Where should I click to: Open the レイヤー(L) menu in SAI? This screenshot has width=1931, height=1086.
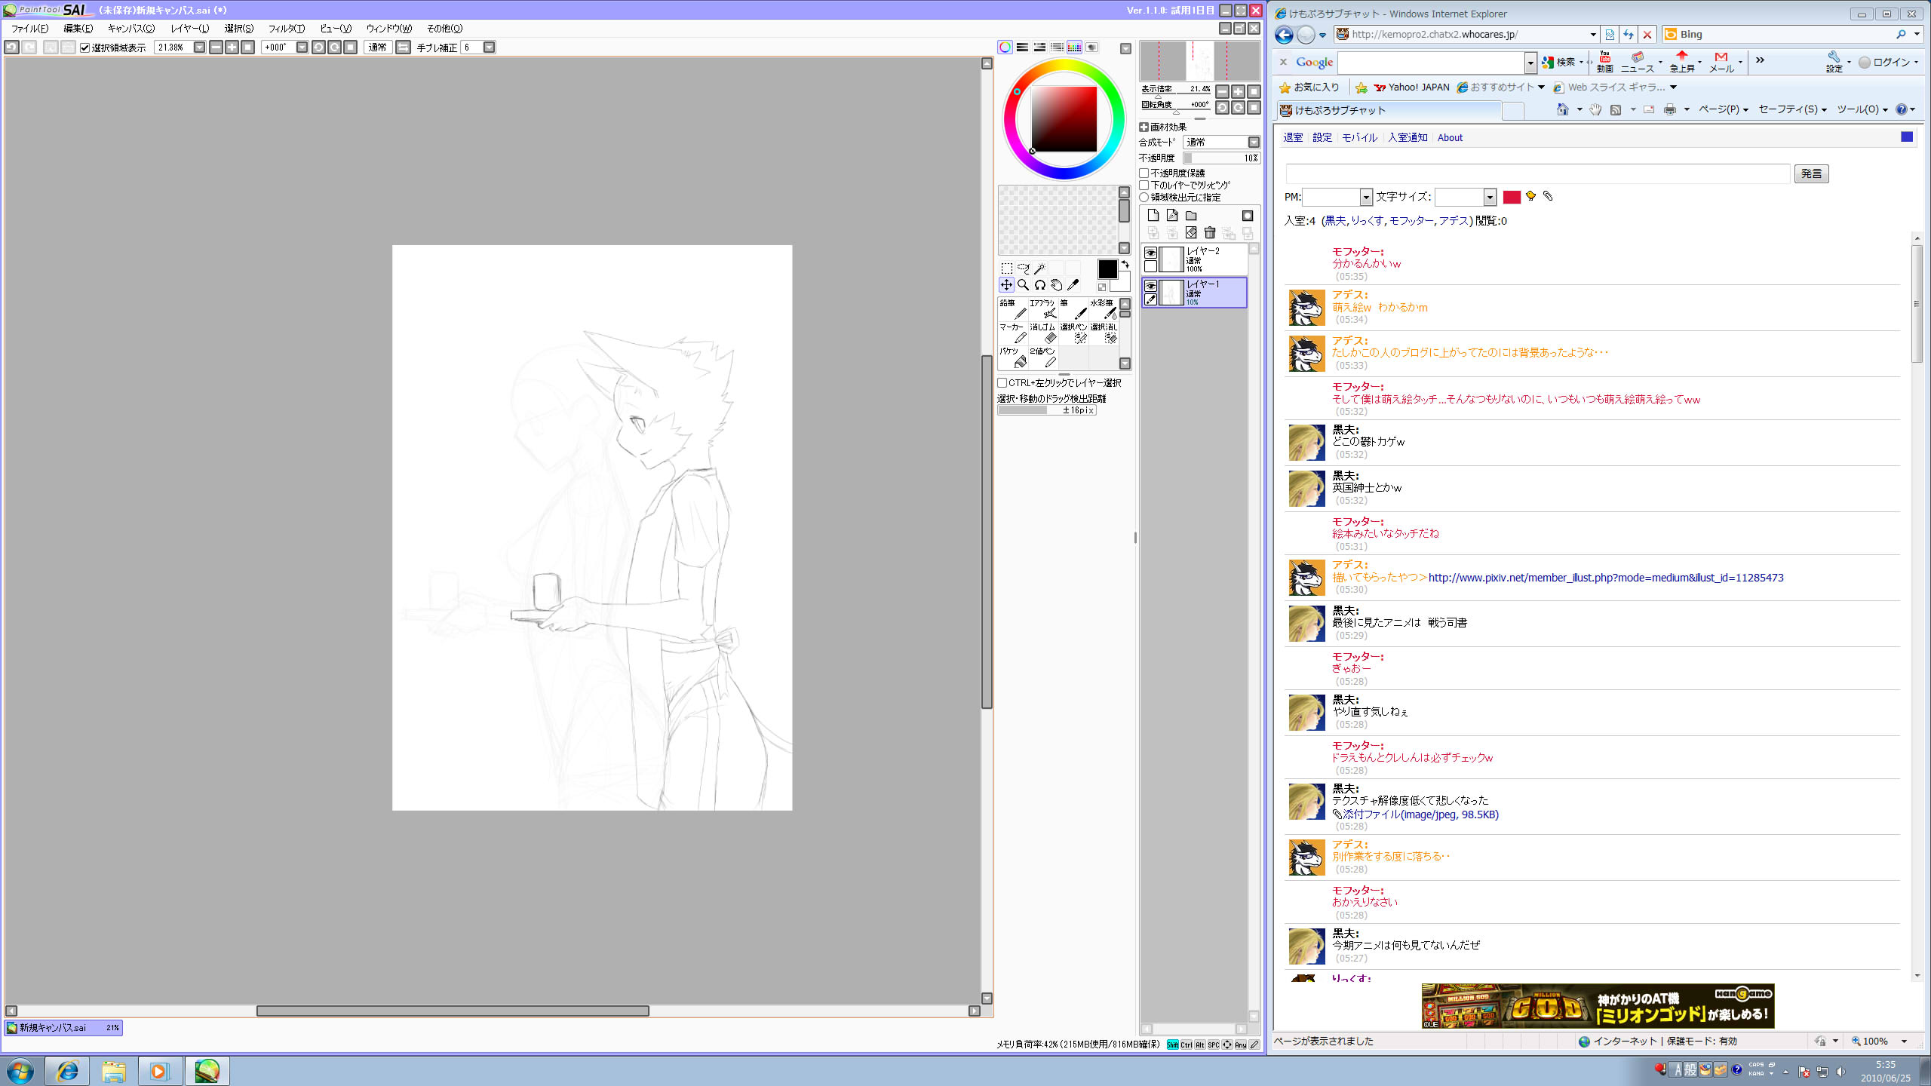(x=190, y=29)
